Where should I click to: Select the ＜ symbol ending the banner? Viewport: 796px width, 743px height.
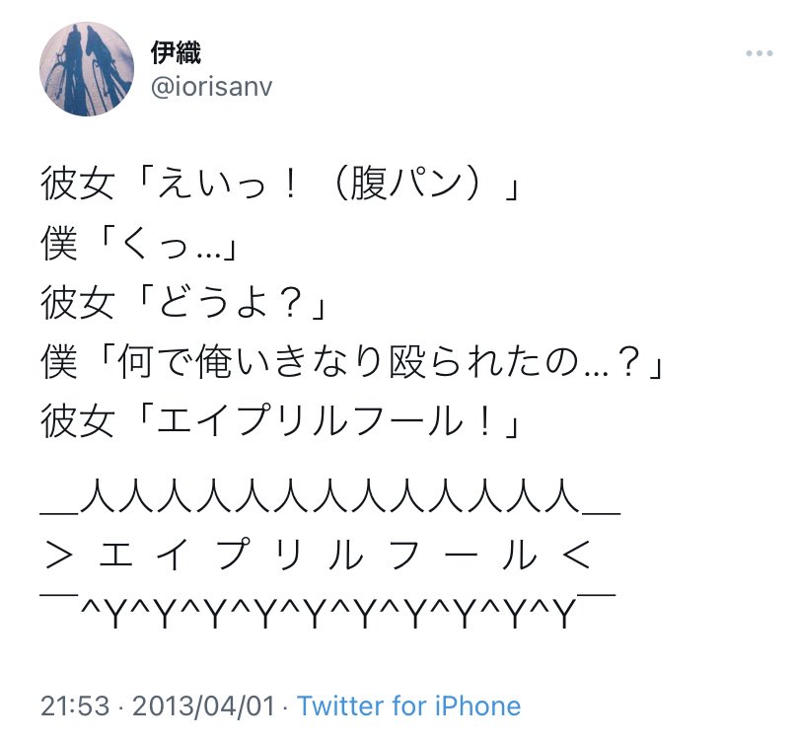click(x=576, y=555)
